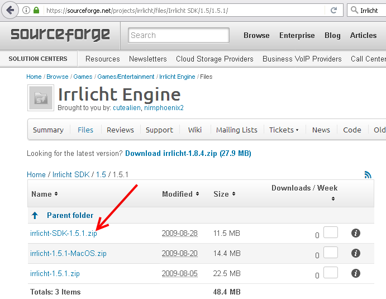Open the nimphoenix2 author link
Image resolution: width=386 pixels, height=299 pixels.
point(164,108)
